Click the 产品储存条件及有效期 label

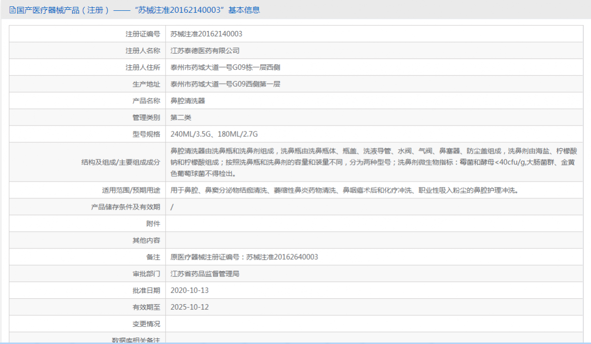tap(126, 207)
